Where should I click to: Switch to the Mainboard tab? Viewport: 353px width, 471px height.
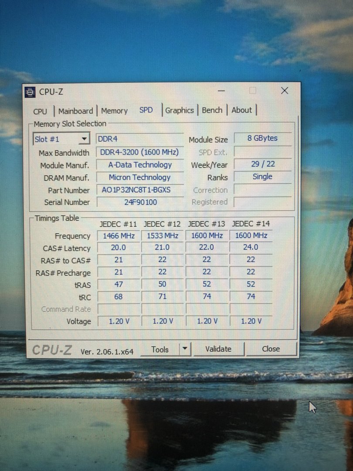(76, 111)
